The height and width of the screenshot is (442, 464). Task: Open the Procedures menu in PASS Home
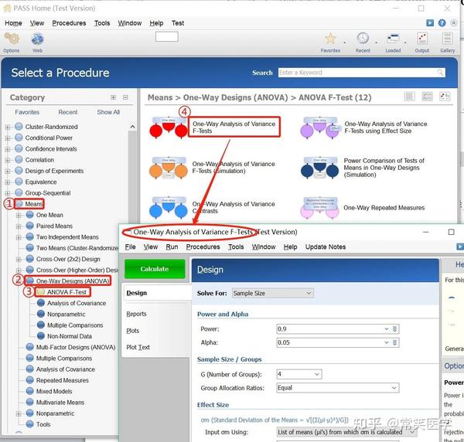[x=69, y=23]
